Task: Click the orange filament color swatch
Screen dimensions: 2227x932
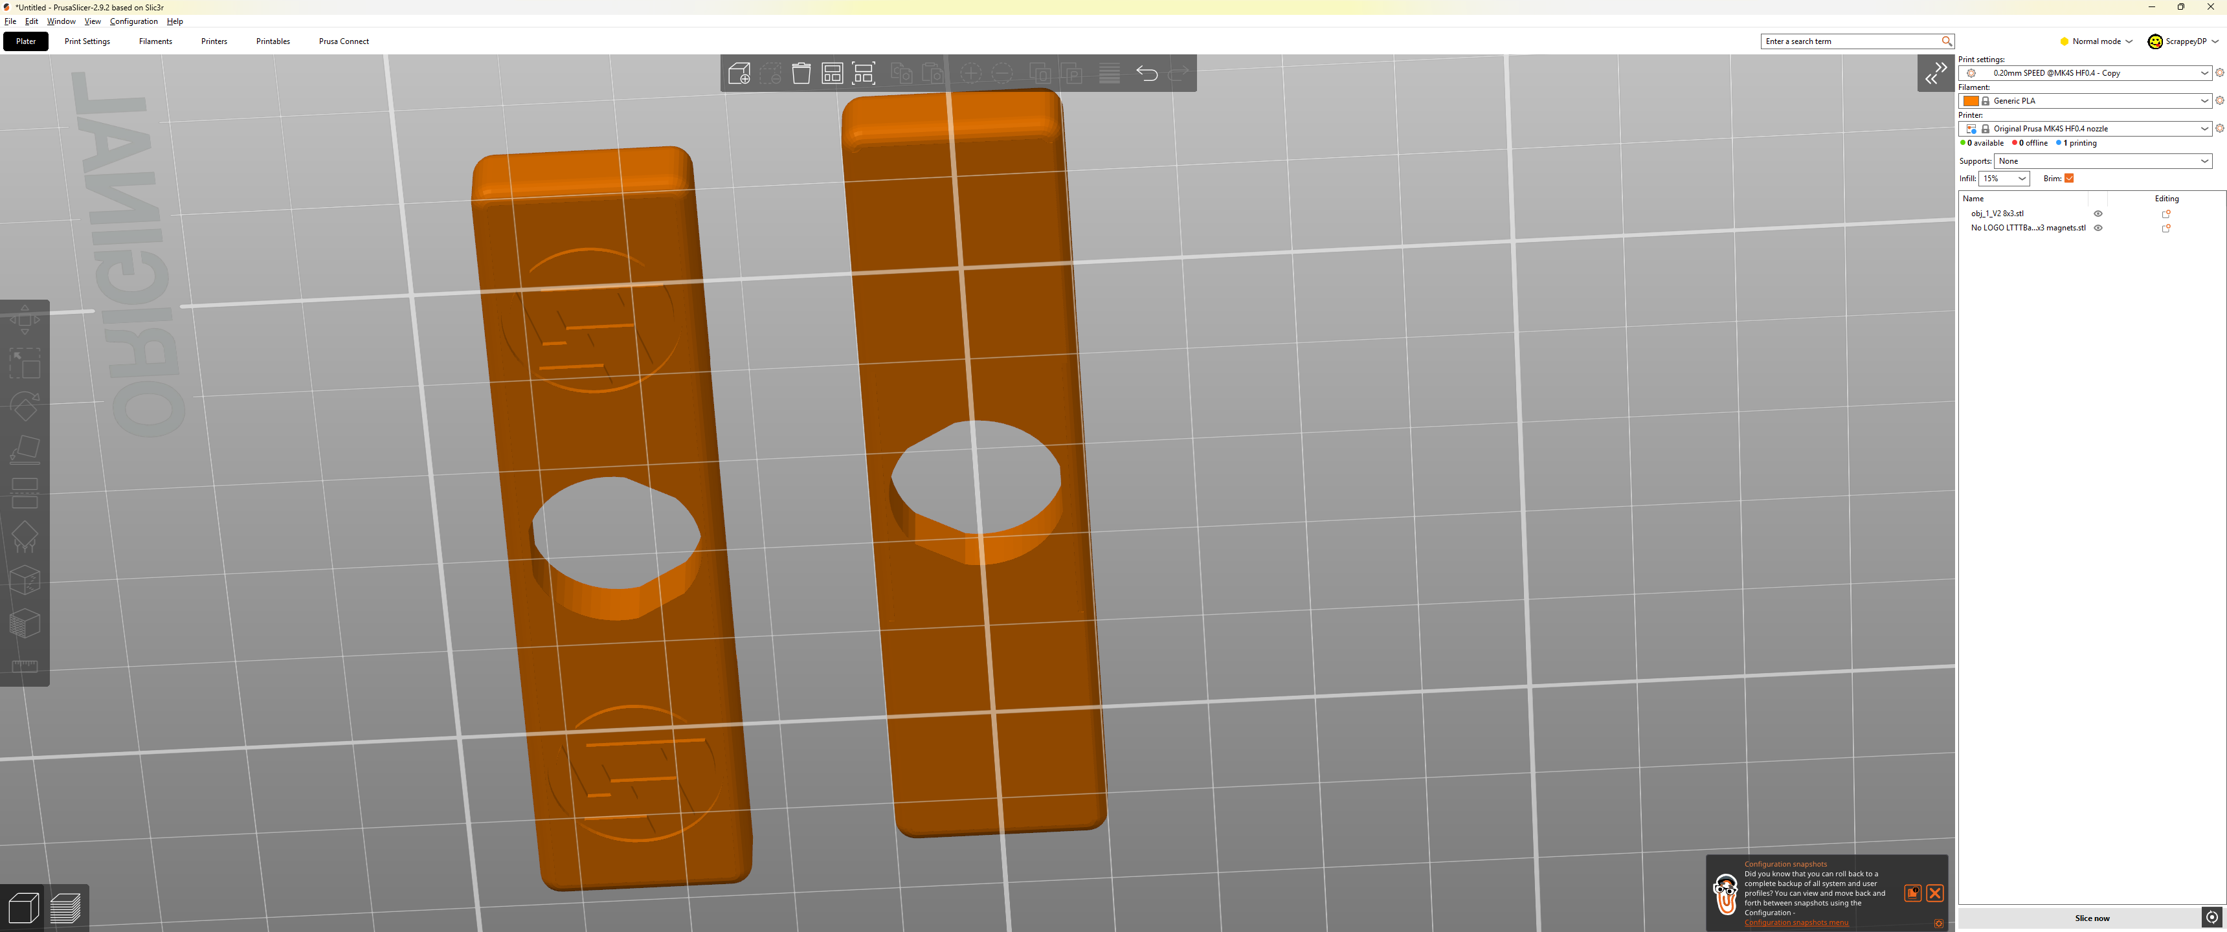Action: coord(1971,101)
